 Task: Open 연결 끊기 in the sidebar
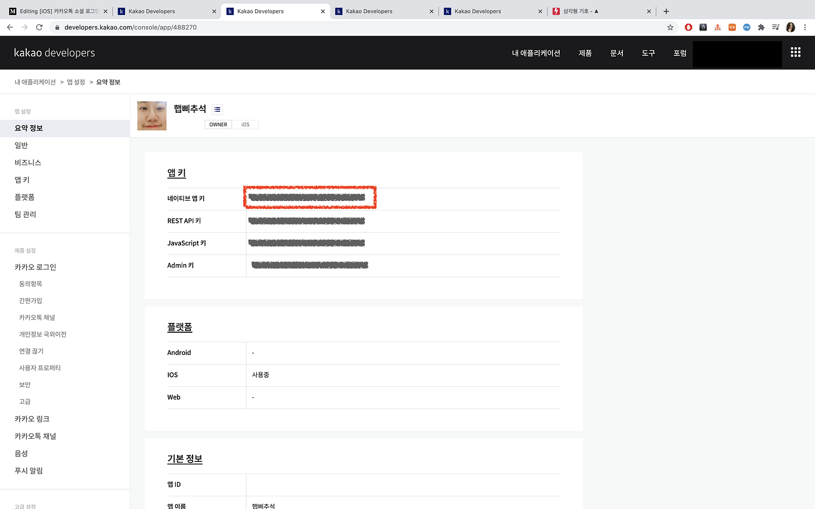[31, 351]
